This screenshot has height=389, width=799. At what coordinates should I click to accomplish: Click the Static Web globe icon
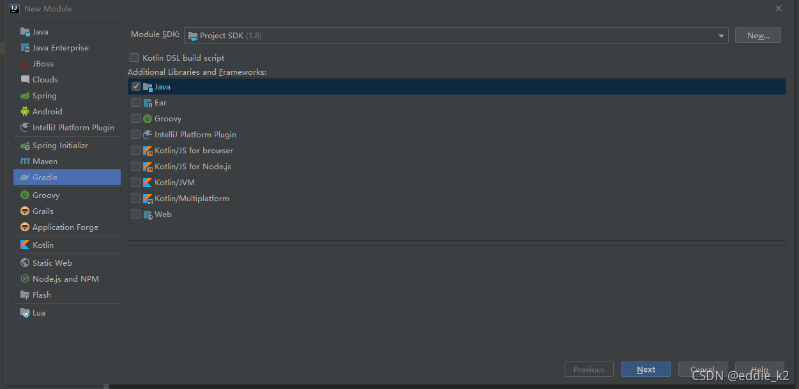coord(25,263)
